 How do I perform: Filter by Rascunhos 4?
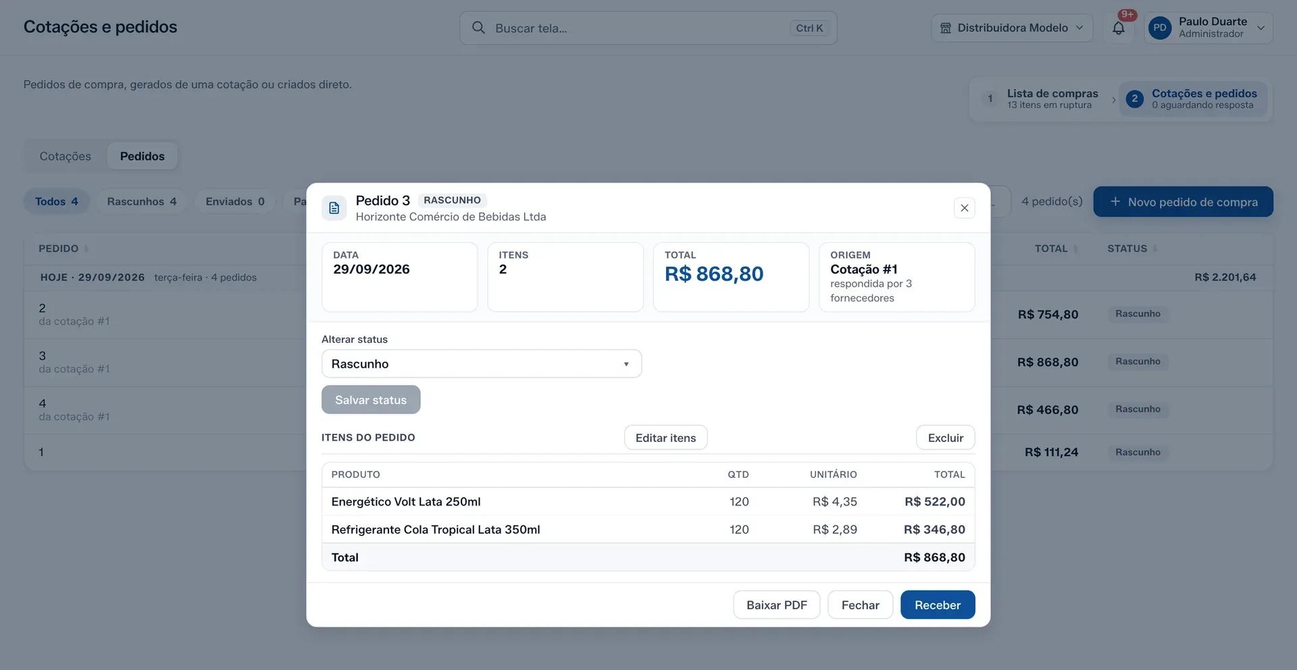pyautogui.click(x=142, y=201)
